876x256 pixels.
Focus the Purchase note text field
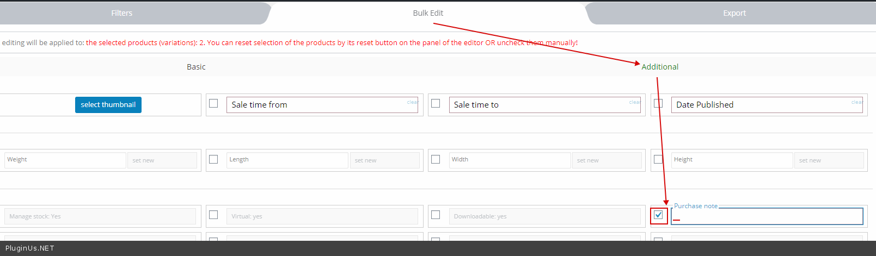tap(767, 217)
